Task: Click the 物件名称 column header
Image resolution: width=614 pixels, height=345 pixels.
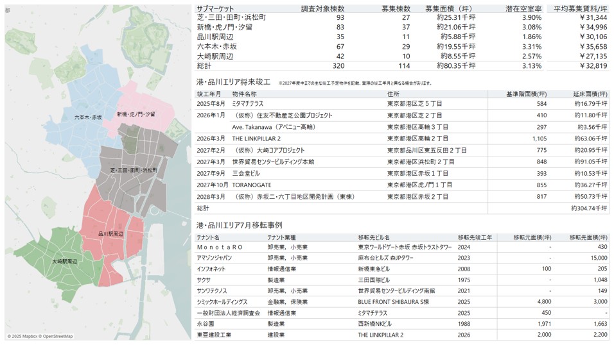Action: (244, 94)
